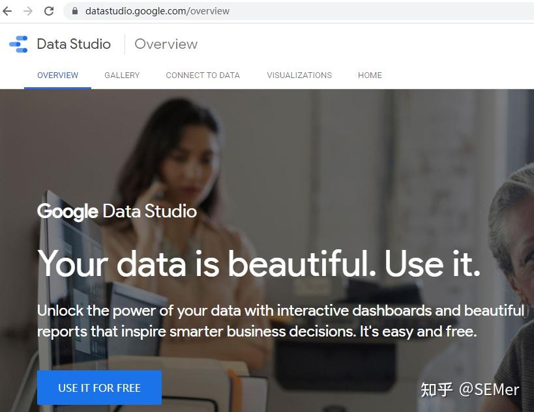Click the USE IT FOR FREE button
534x412 pixels.
[99, 387]
